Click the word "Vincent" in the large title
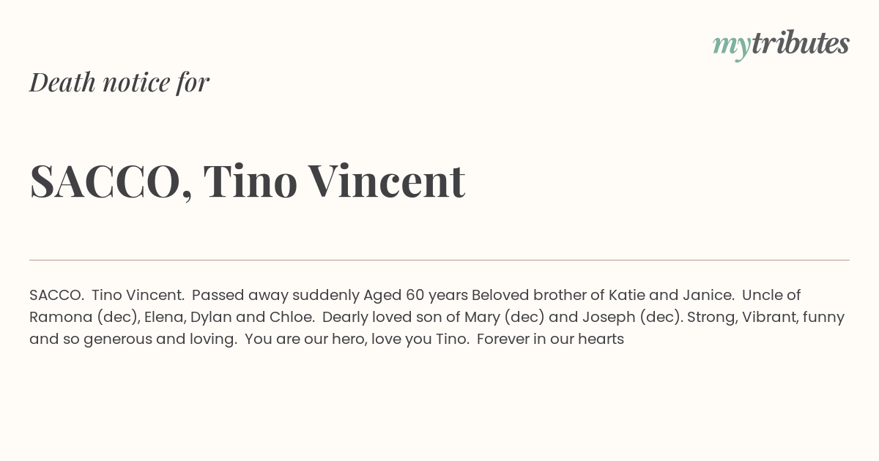 [386, 181]
